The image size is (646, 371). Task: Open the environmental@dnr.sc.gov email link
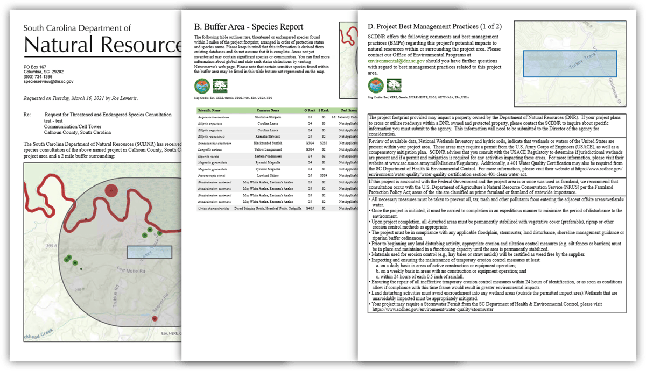click(x=396, y=61)
